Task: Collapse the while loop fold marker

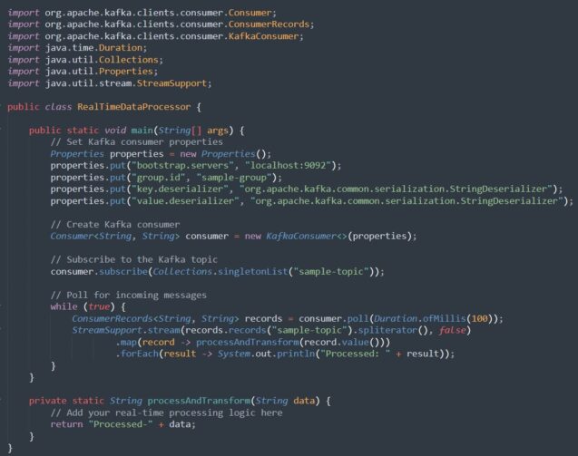Action: [x=1, y=306]
